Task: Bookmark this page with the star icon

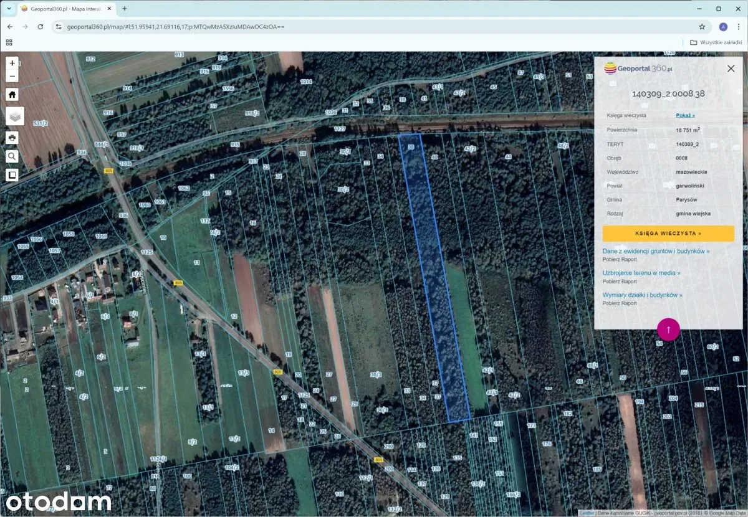Action: (x=702, y=27)
